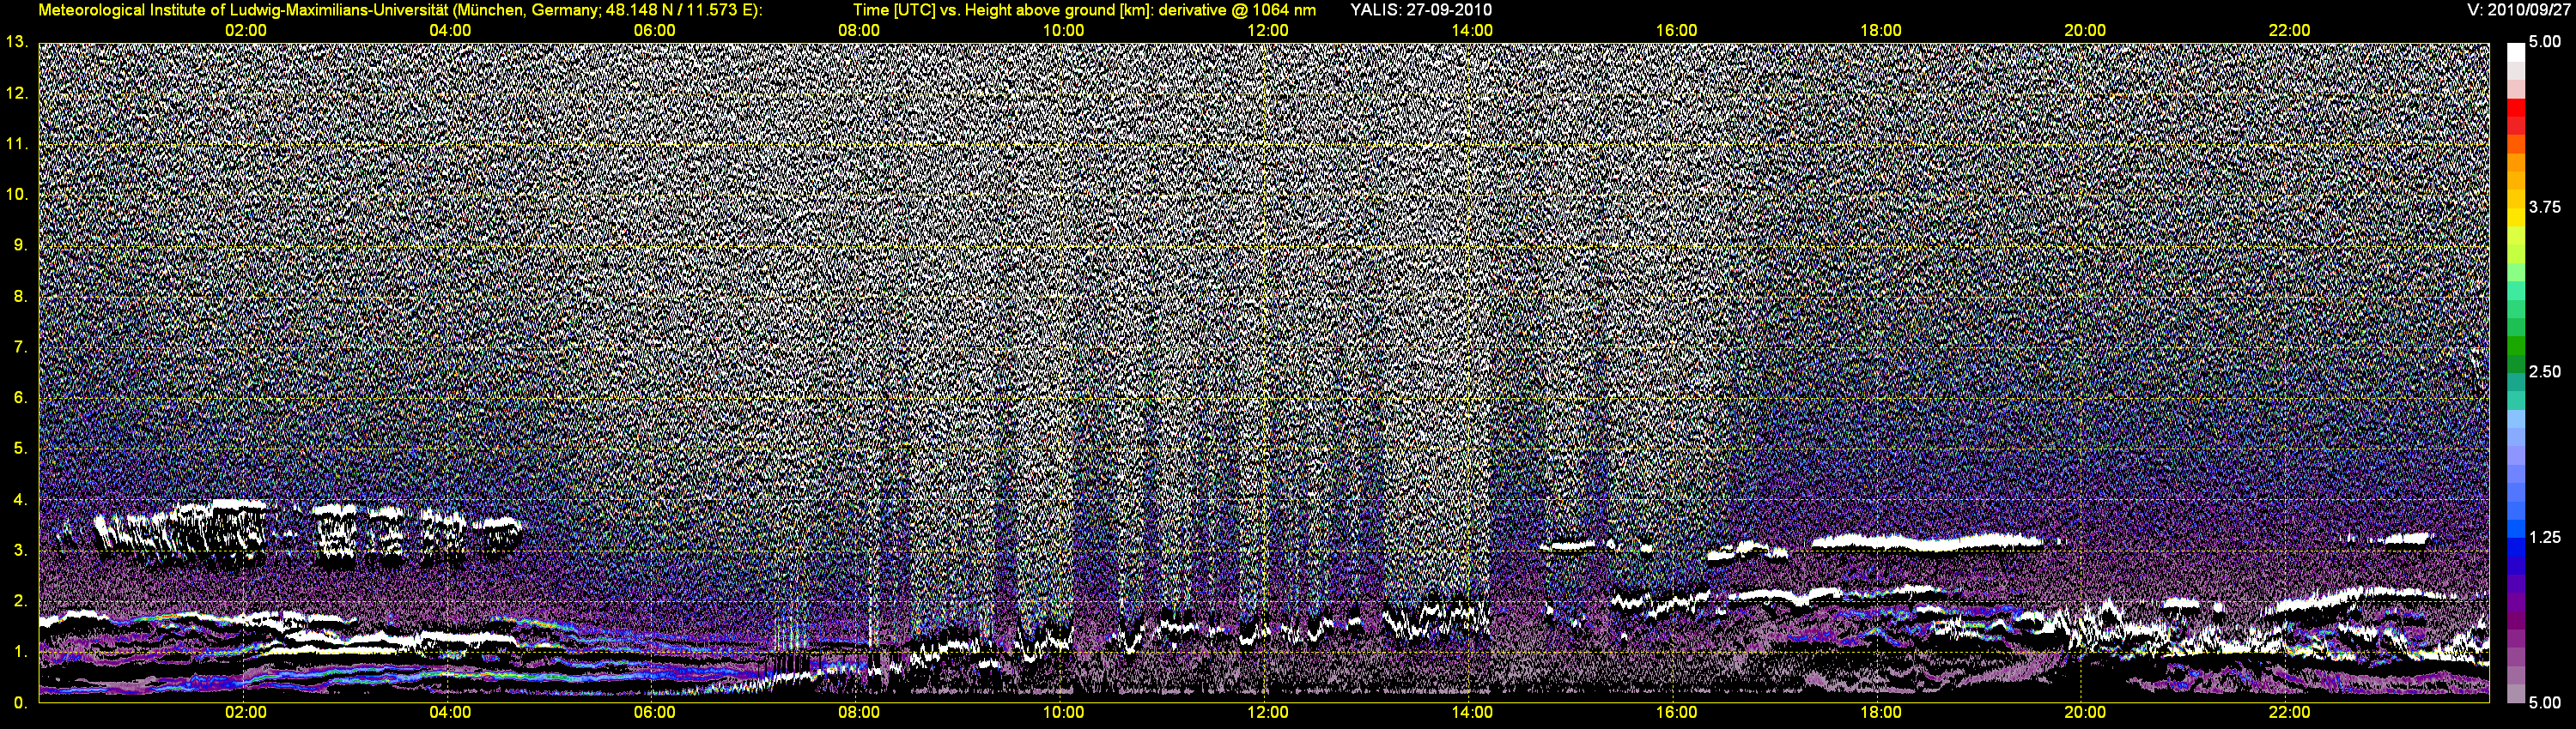Select the 06:00 label on top time axis
The width and height of the screenshot is (2576, 729).
coord(654,31)
